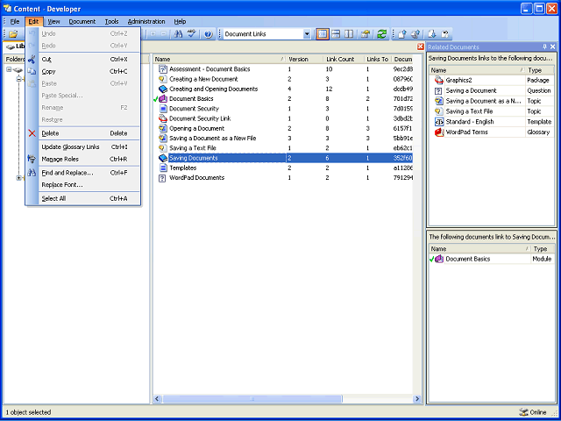Sort Related Documents by Name column header

(477, 70)
